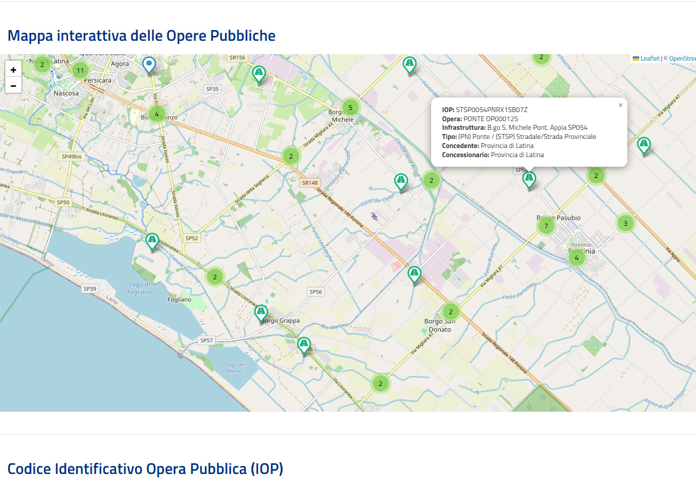Open cluster of 2 near Nuova Latina
Image resolution: width=696 pixels, height=482 pixels.
42,64
